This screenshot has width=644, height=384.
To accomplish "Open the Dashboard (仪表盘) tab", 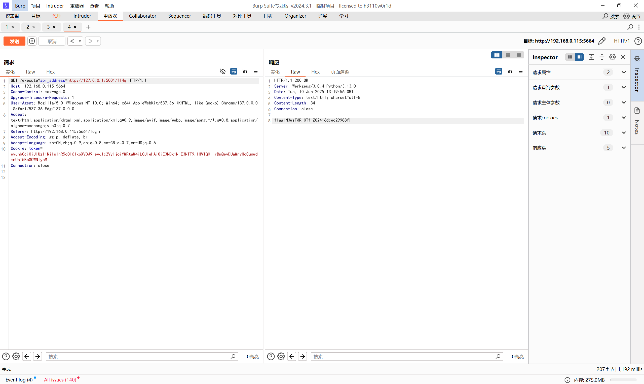I will 12,16.
